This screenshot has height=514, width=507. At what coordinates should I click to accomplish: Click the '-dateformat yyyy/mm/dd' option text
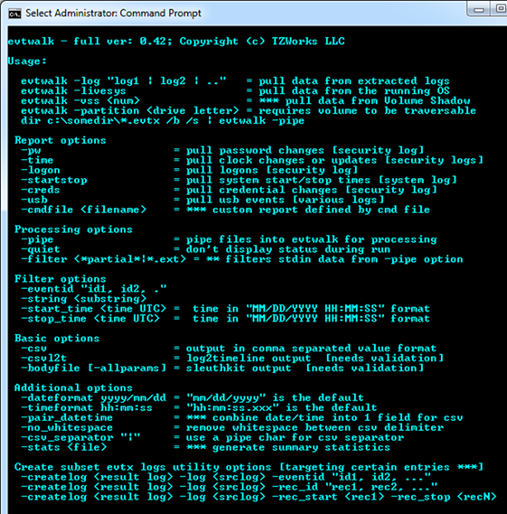click(94, 397)
